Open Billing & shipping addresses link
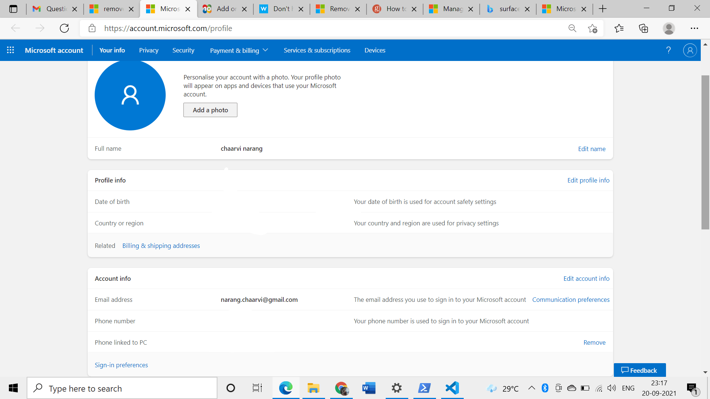The width and height of the screenshot is (710, 399). point(161,246)
